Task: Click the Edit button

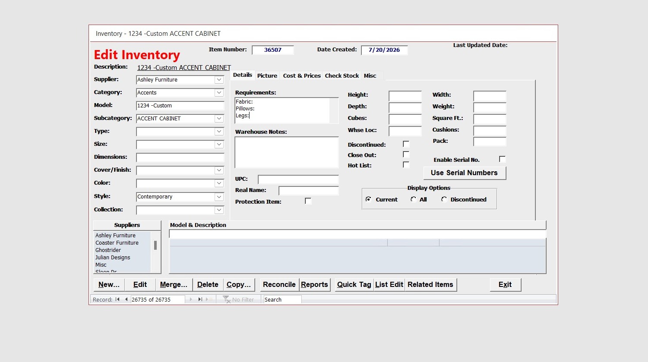Action: 140,285
